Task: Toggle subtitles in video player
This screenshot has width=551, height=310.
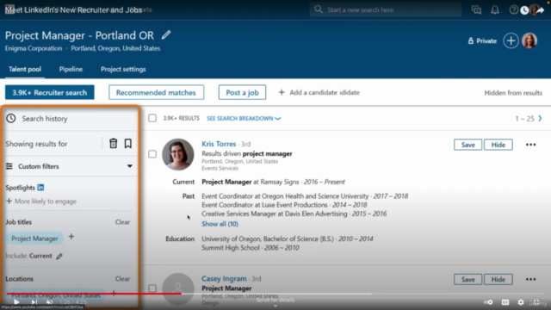Action: 505,302
